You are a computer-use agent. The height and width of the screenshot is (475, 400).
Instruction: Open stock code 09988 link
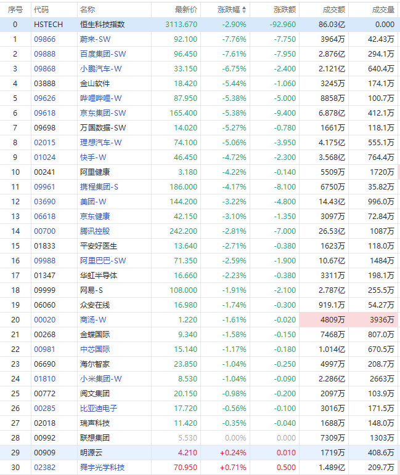coord(44,260)
